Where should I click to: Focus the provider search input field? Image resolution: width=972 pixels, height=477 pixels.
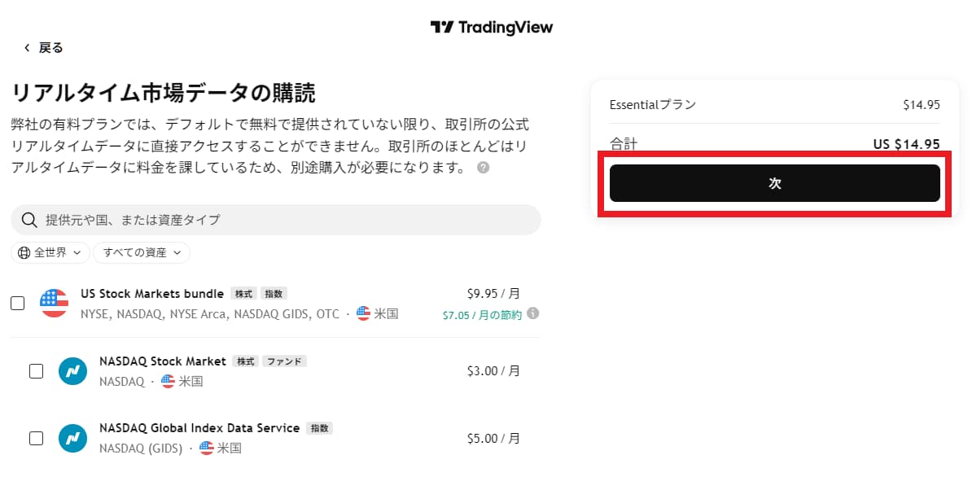click(276, 220)
